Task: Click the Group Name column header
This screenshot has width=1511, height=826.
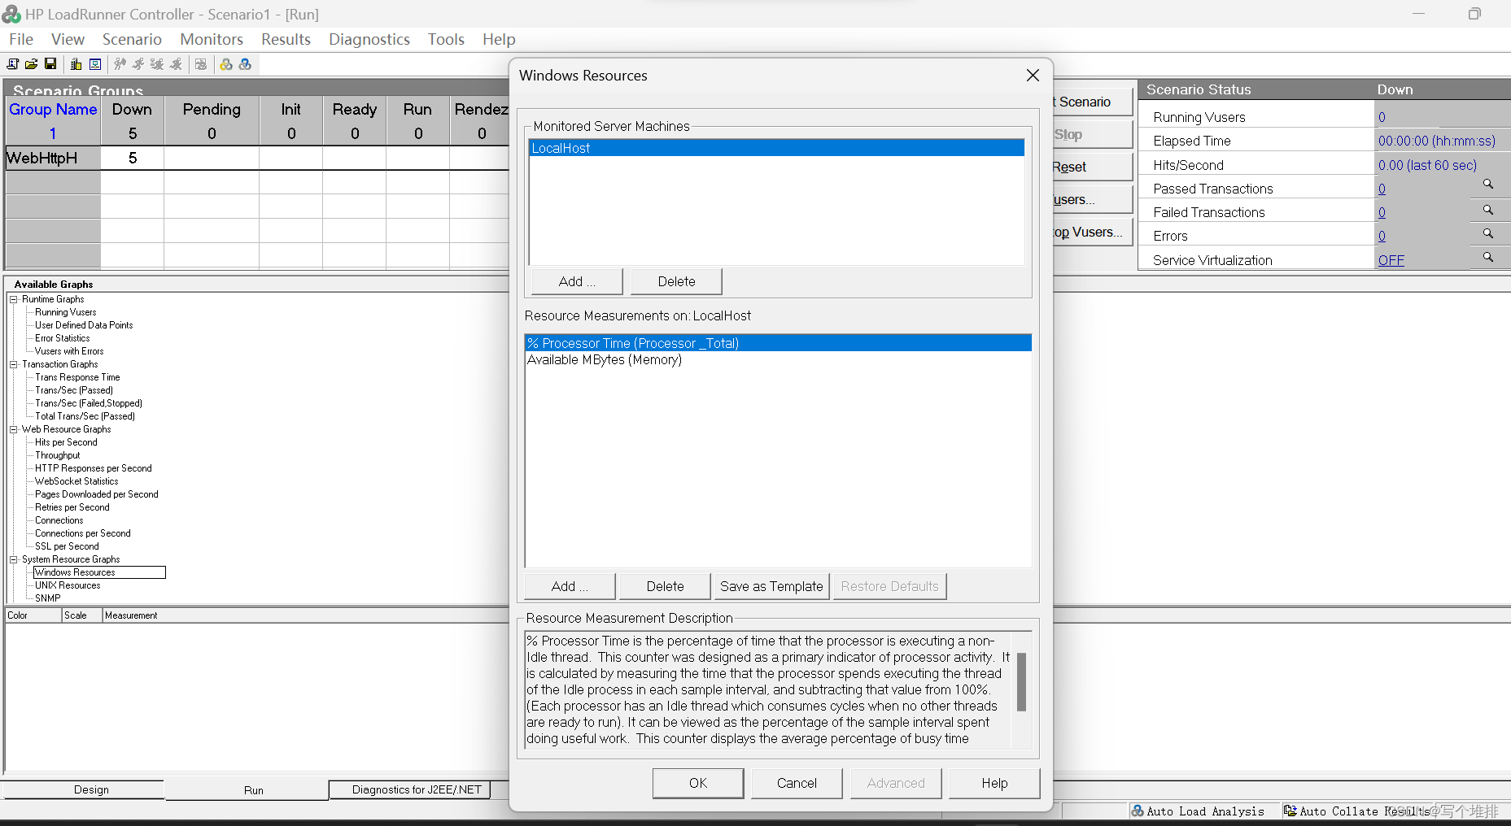Action: click(x=53, y=109)
